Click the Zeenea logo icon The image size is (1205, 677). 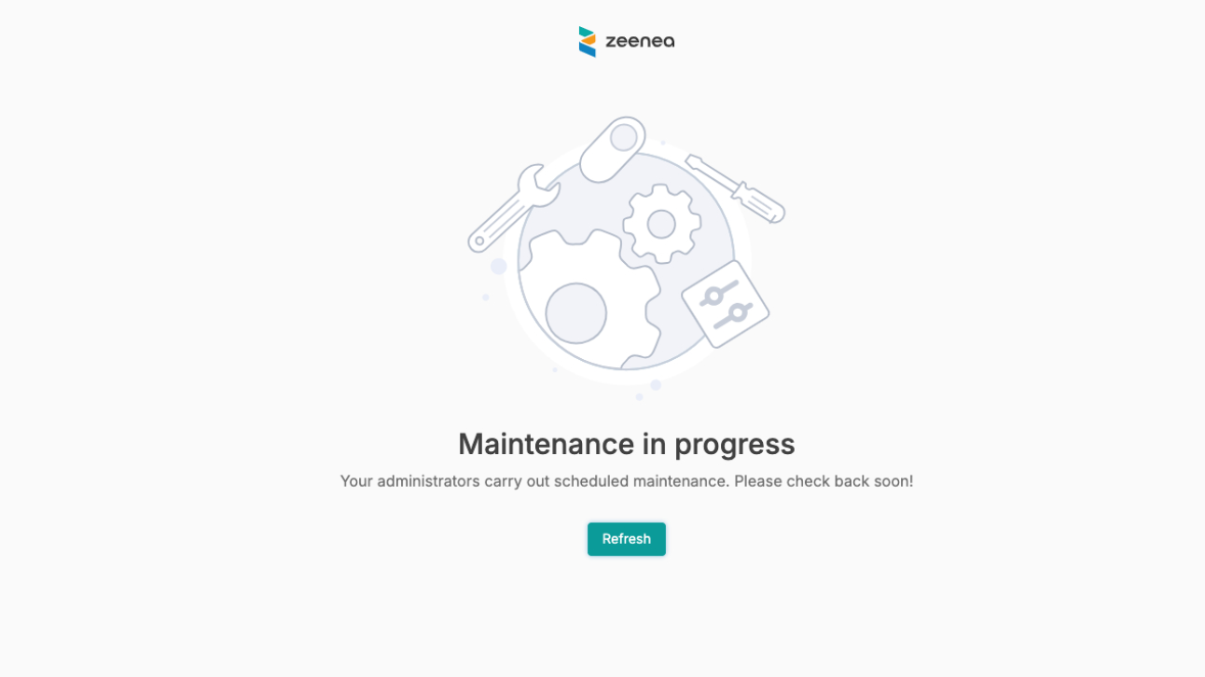click(588, 41)
